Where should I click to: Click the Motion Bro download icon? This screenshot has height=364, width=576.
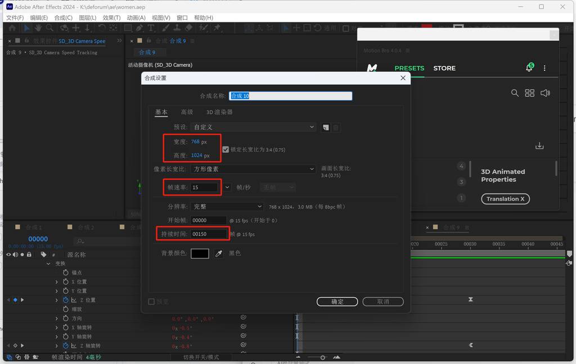(x=539, y=146)
